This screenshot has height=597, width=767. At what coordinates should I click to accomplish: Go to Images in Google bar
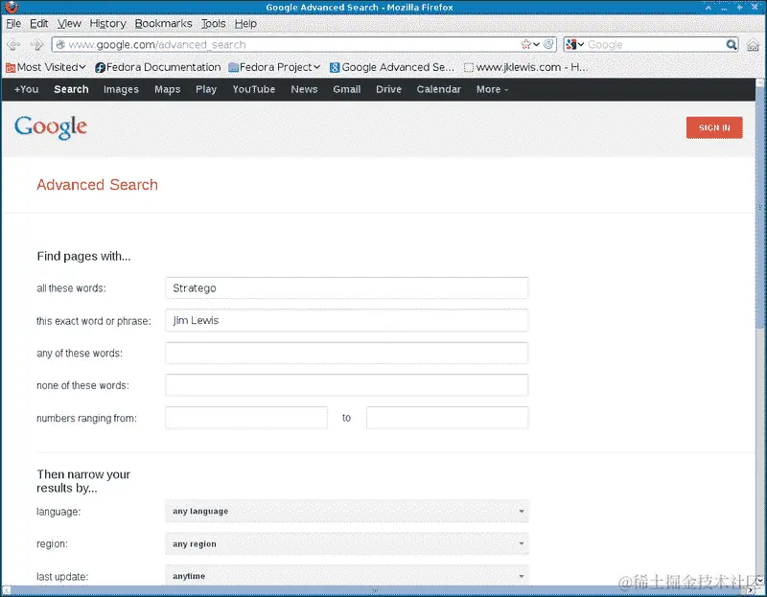tap(122, 89)
